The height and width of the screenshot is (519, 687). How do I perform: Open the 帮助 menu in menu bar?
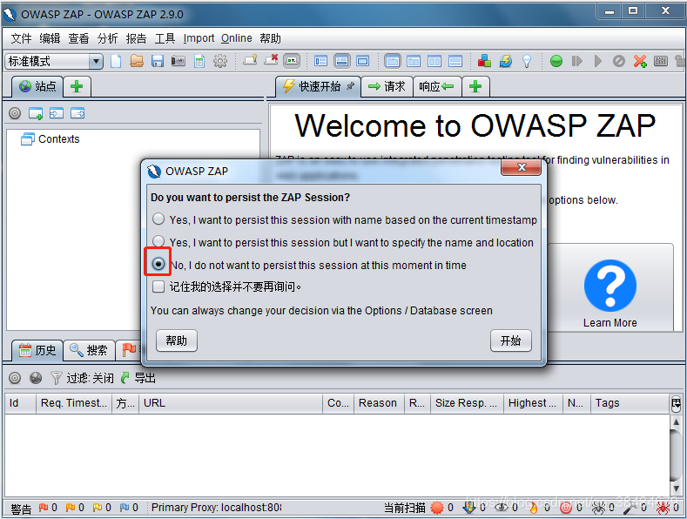click(x=270, y=38)
